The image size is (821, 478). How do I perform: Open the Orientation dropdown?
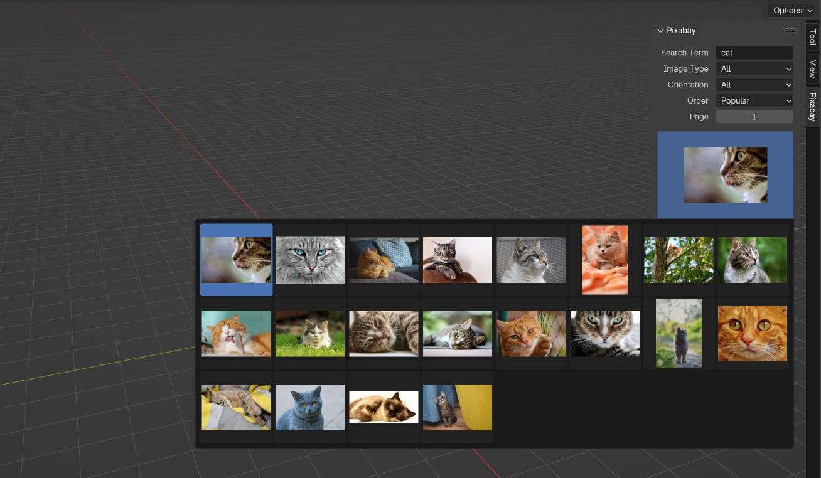coord(754,85)
